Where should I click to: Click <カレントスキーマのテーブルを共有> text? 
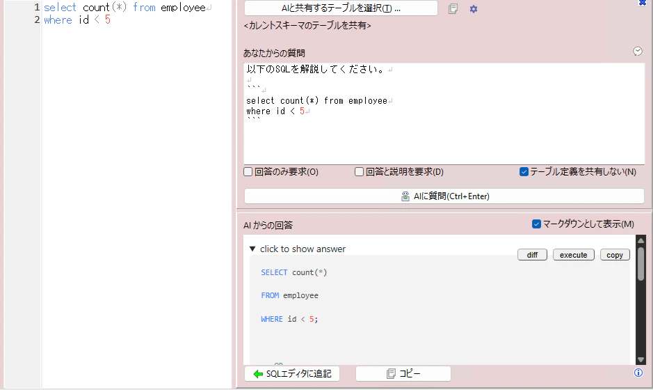[x=307, y=26]
